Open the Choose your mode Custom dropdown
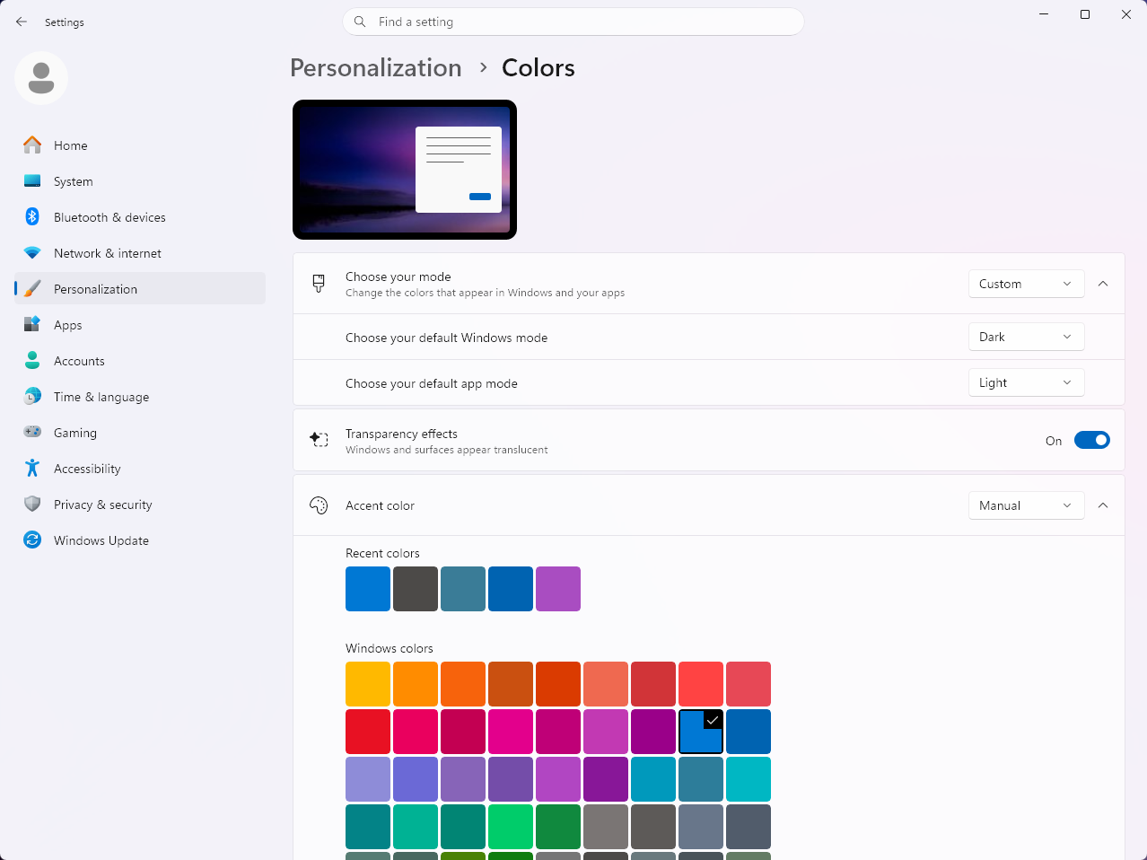 1026,284
